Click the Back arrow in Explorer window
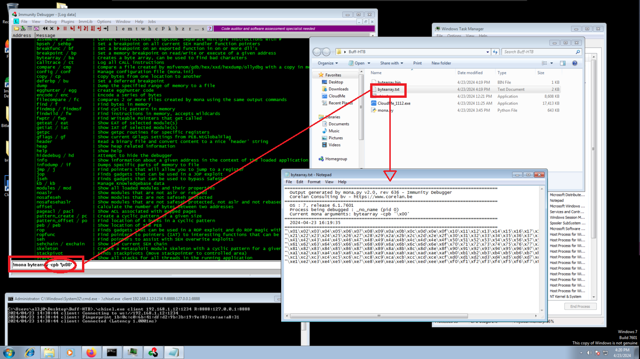Viewport: 640px width, 359px height. tap(317, 52)
